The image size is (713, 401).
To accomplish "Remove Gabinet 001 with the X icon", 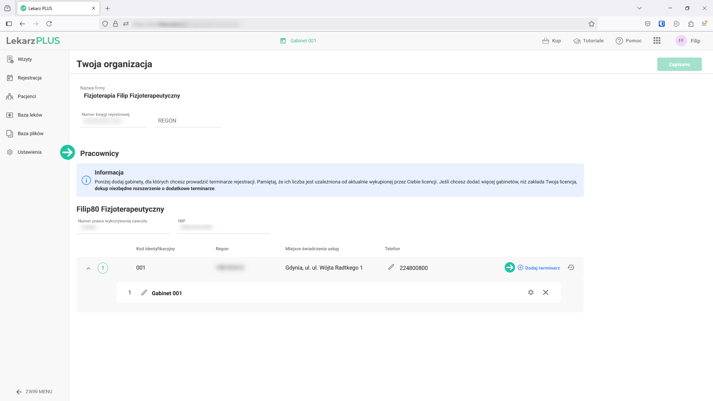I will (546, 293).
